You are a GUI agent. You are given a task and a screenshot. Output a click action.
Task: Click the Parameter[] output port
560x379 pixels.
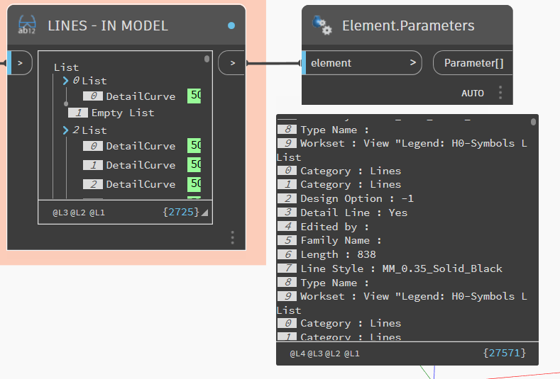473,63
